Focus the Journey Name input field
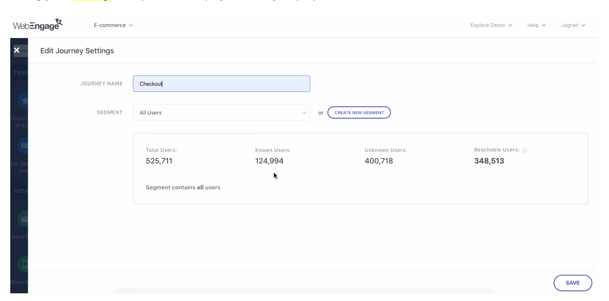The width and height of the screenshot is (609, 301). (x=221, y=84)
